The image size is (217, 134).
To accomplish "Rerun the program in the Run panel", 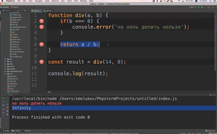I will pyautogui.click(x=3, y=98).
